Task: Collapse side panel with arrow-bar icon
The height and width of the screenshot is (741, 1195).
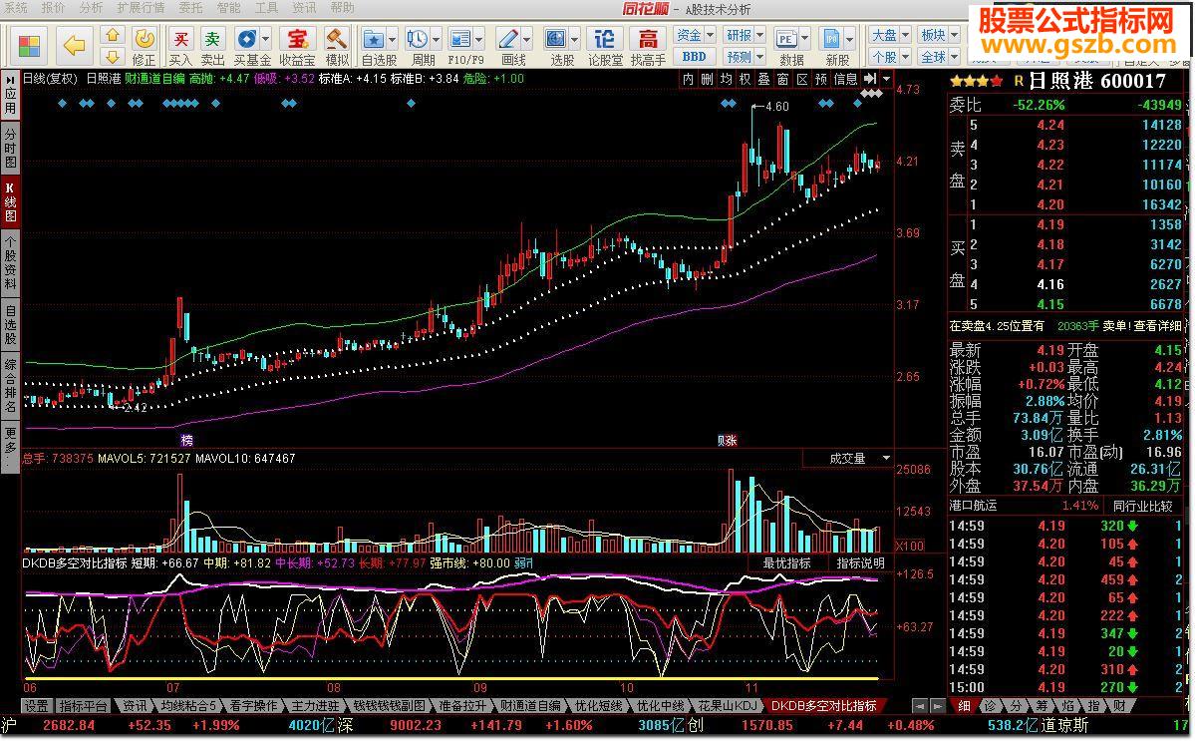Action: (x=870, y=79)
